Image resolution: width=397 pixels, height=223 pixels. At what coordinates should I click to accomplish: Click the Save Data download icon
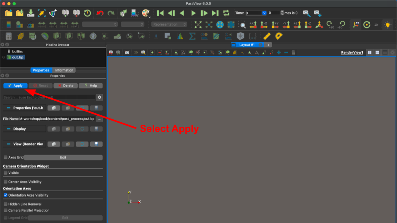31,13
